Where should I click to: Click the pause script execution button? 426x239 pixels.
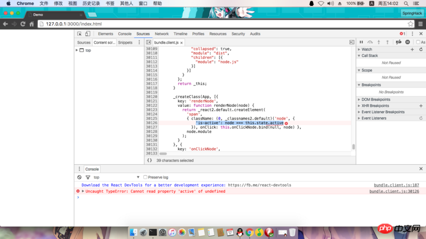pos(361,42)
